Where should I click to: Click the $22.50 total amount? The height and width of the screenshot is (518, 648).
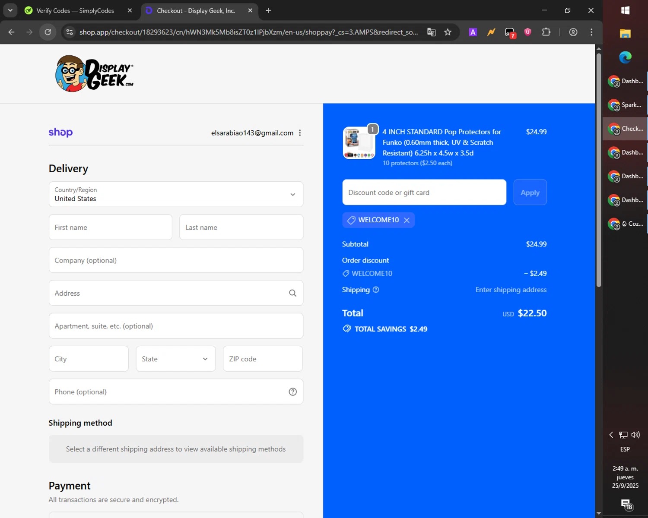tap(532, 313)
